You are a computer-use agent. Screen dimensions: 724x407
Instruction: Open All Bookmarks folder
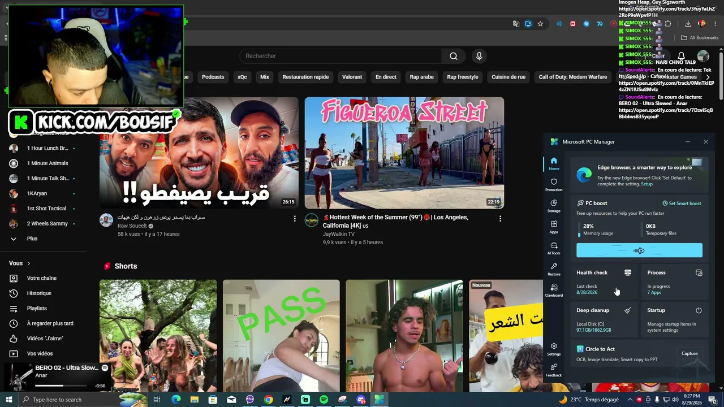click(700, 38)
